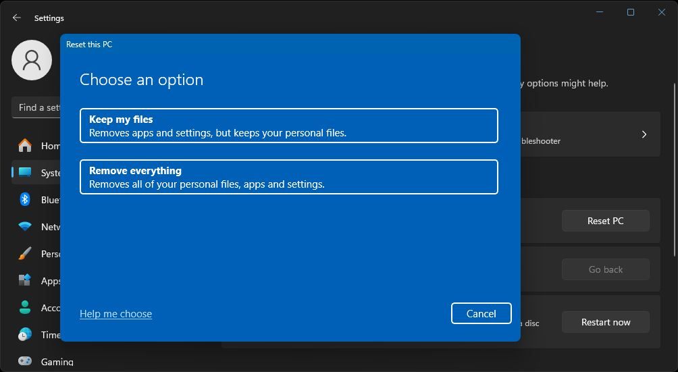Open Bluetooth settings via its icon
The width and height of the screenshot is (678, 372).
pos(25,199)
